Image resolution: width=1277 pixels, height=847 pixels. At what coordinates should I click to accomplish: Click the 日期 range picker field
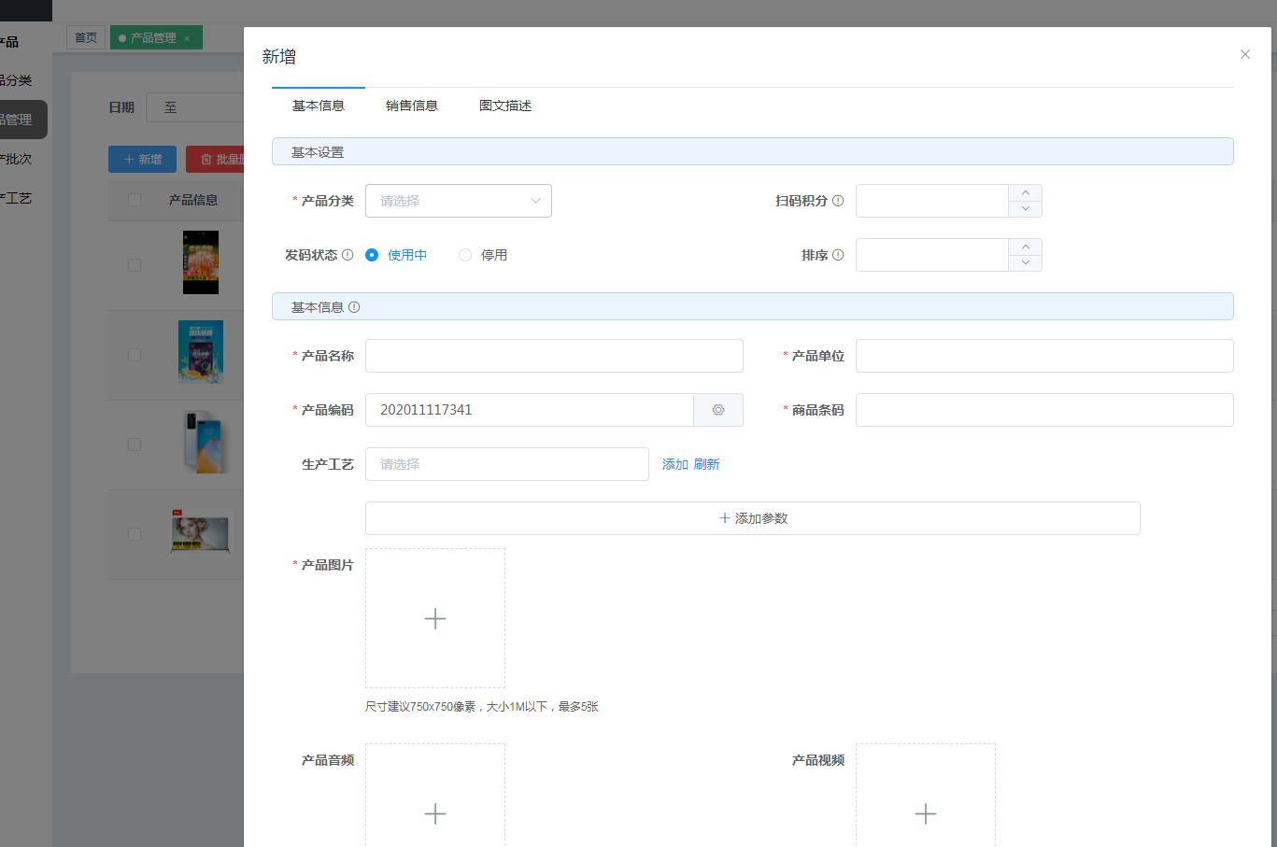coord(196,107)
